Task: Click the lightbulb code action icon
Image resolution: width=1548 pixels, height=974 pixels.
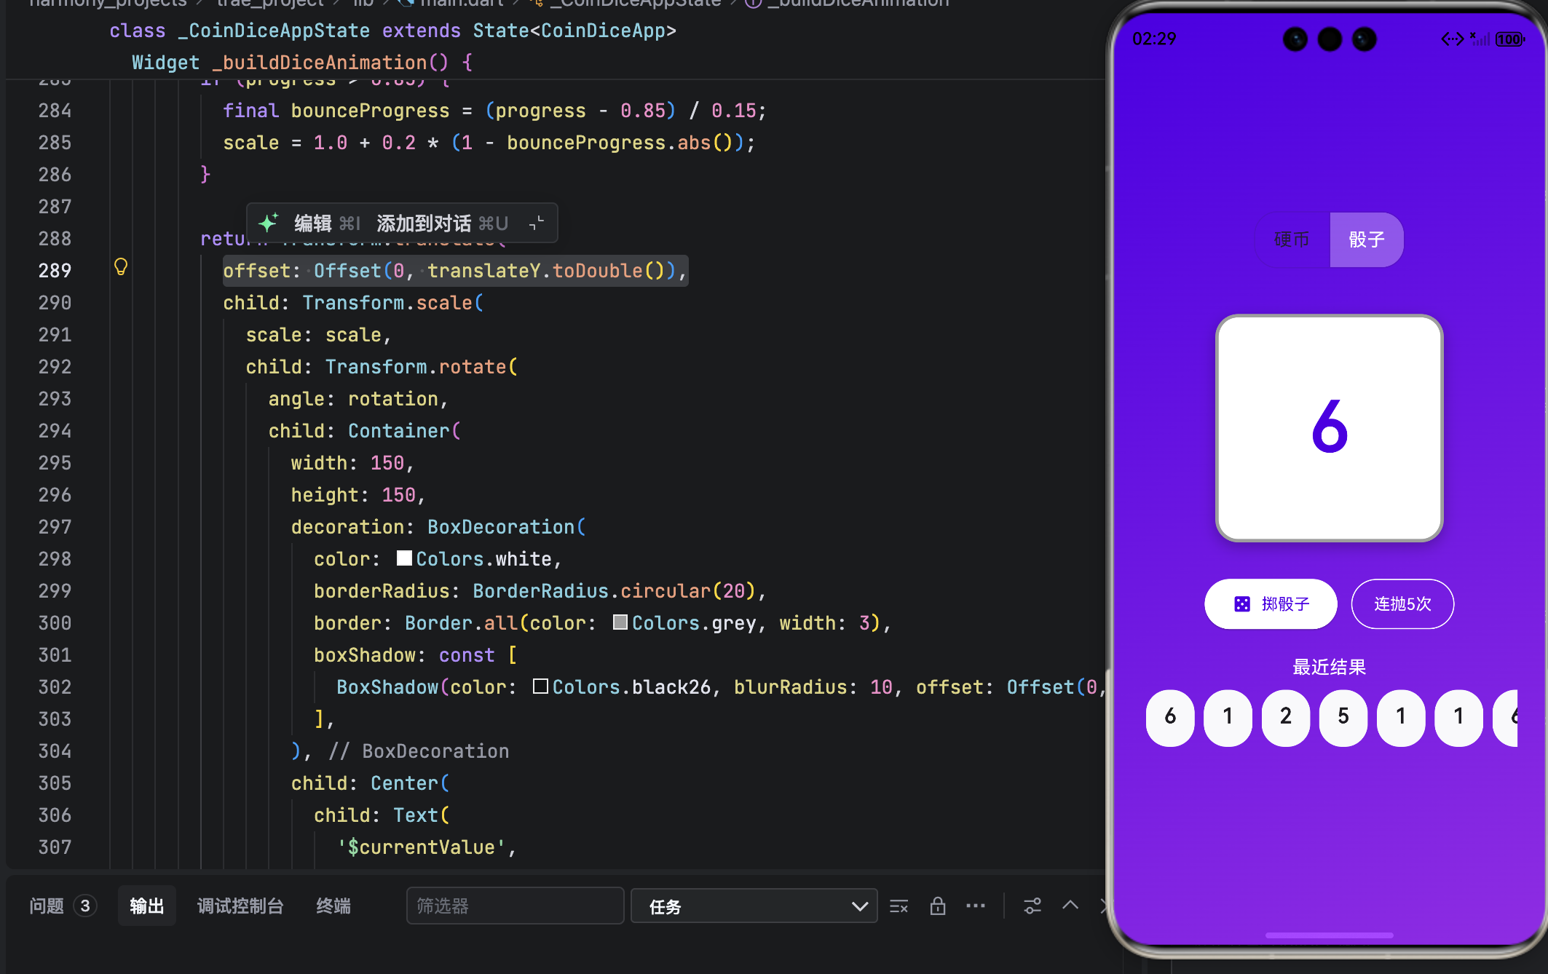Action: pyautogui.click(x=121, y=267)
